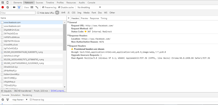Stop recording with the red record button

(x=3, y=7)
